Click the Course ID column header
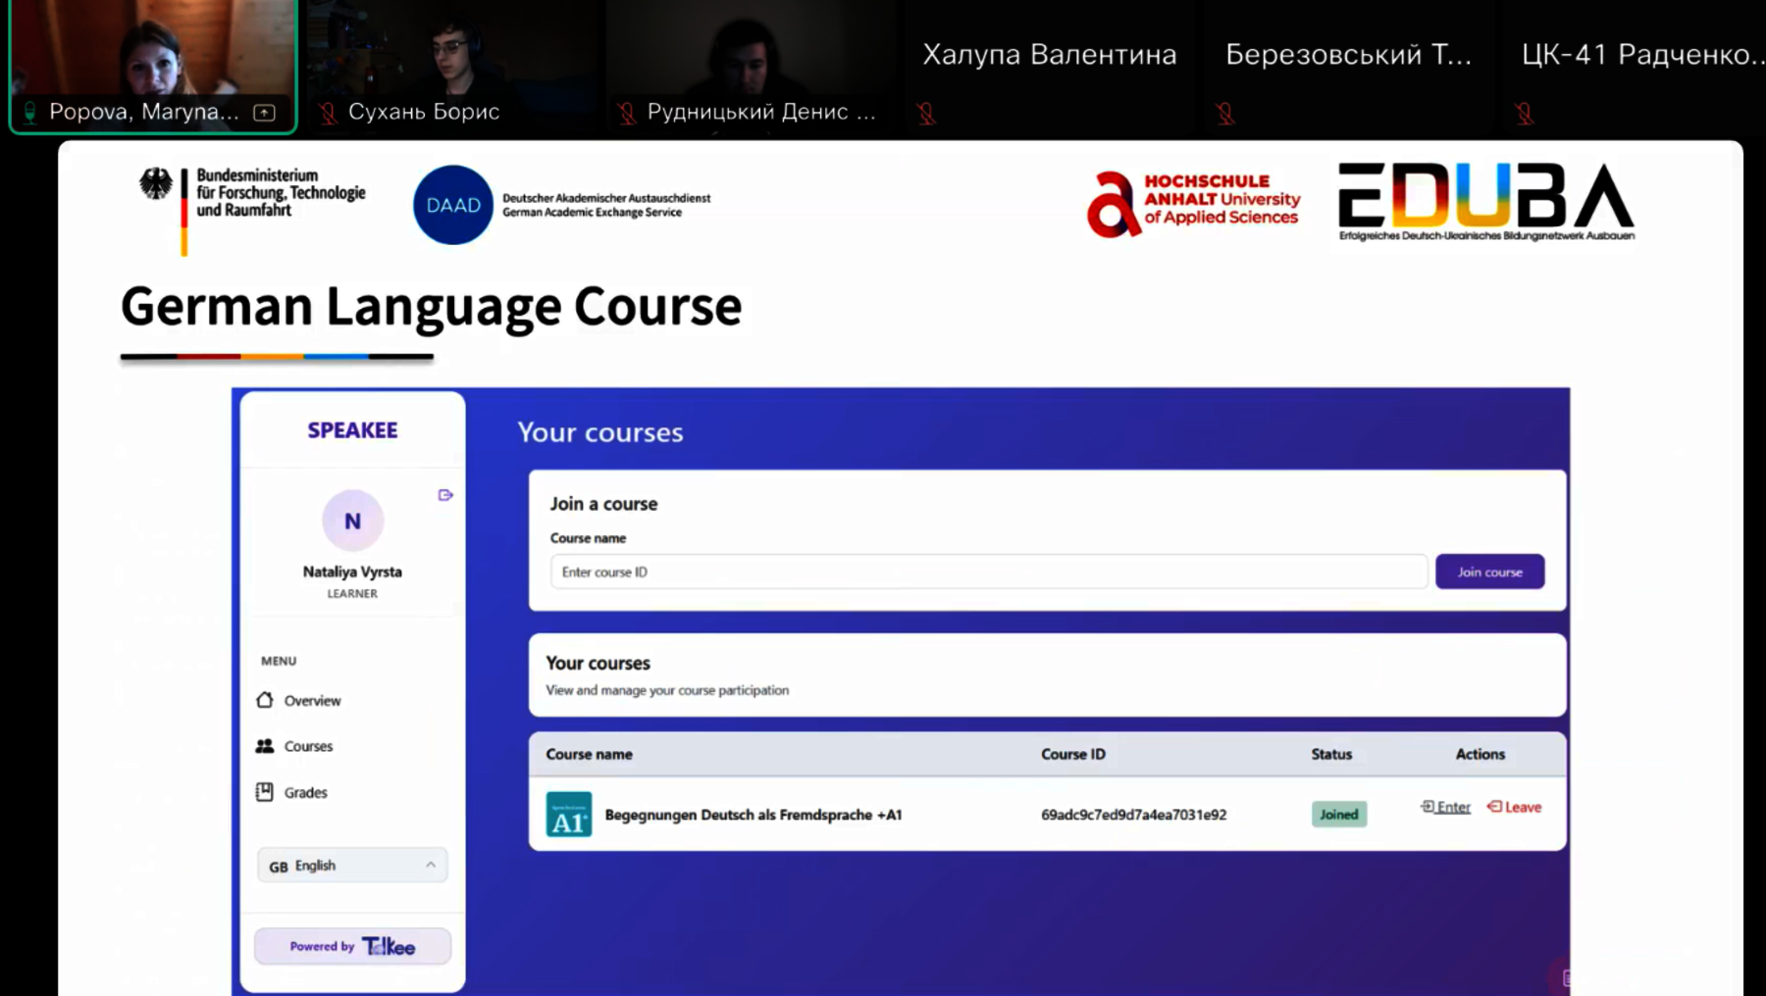The height and width of the screenshot is (996, 1766). coord(1073,754)
